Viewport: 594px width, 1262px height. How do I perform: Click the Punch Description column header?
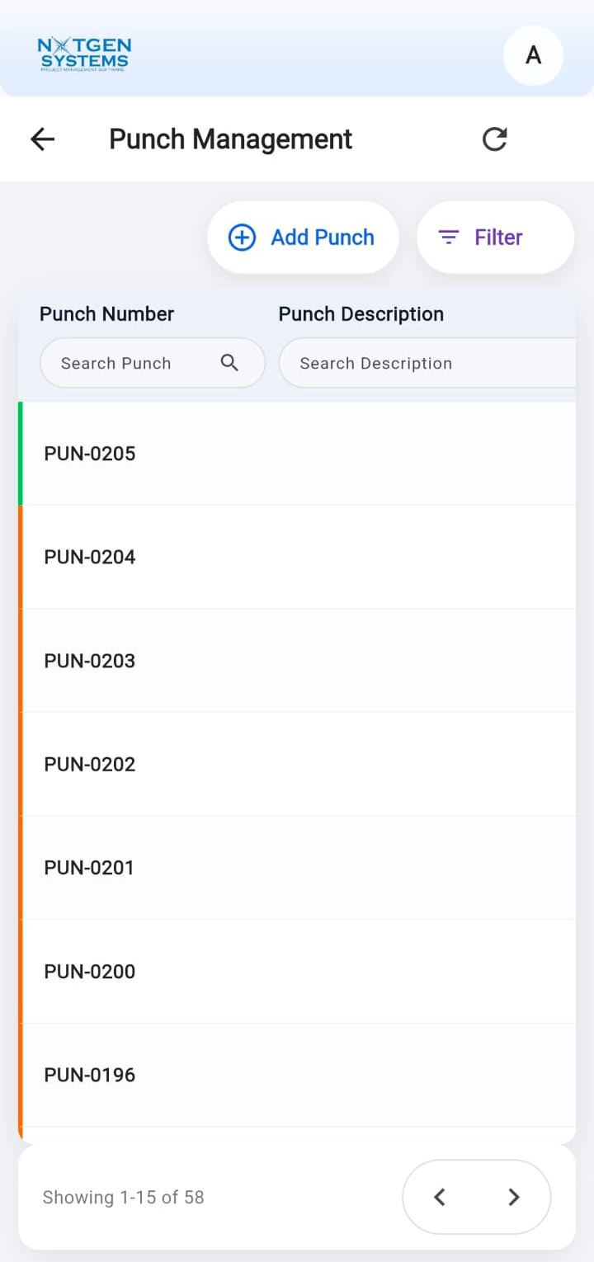click(361, 313)
